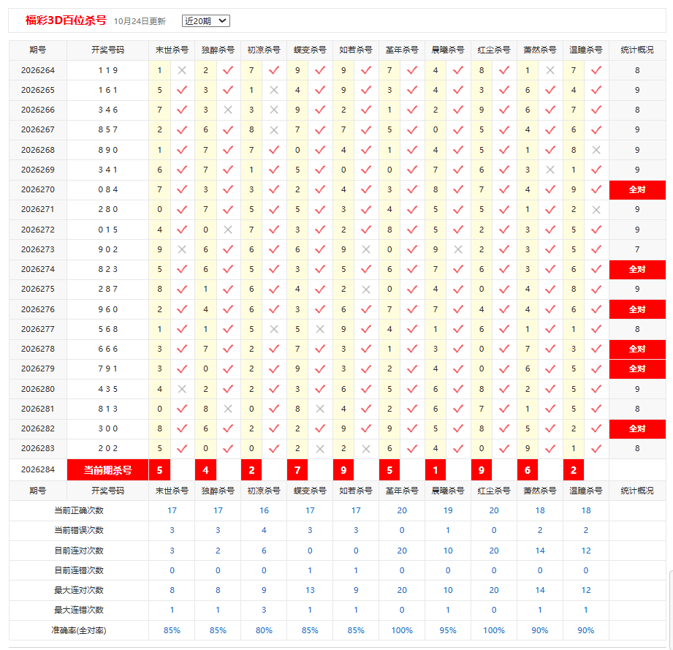Click the 如若杀号 X mark in row 2026275
Viewport: 673px width, 650px height.
pyautogui.click(x=365, y=290)
